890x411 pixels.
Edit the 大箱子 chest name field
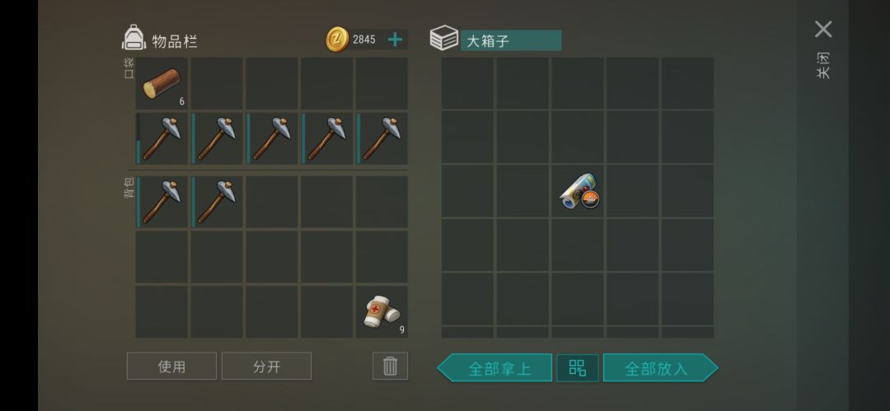(x=511, y=40)
